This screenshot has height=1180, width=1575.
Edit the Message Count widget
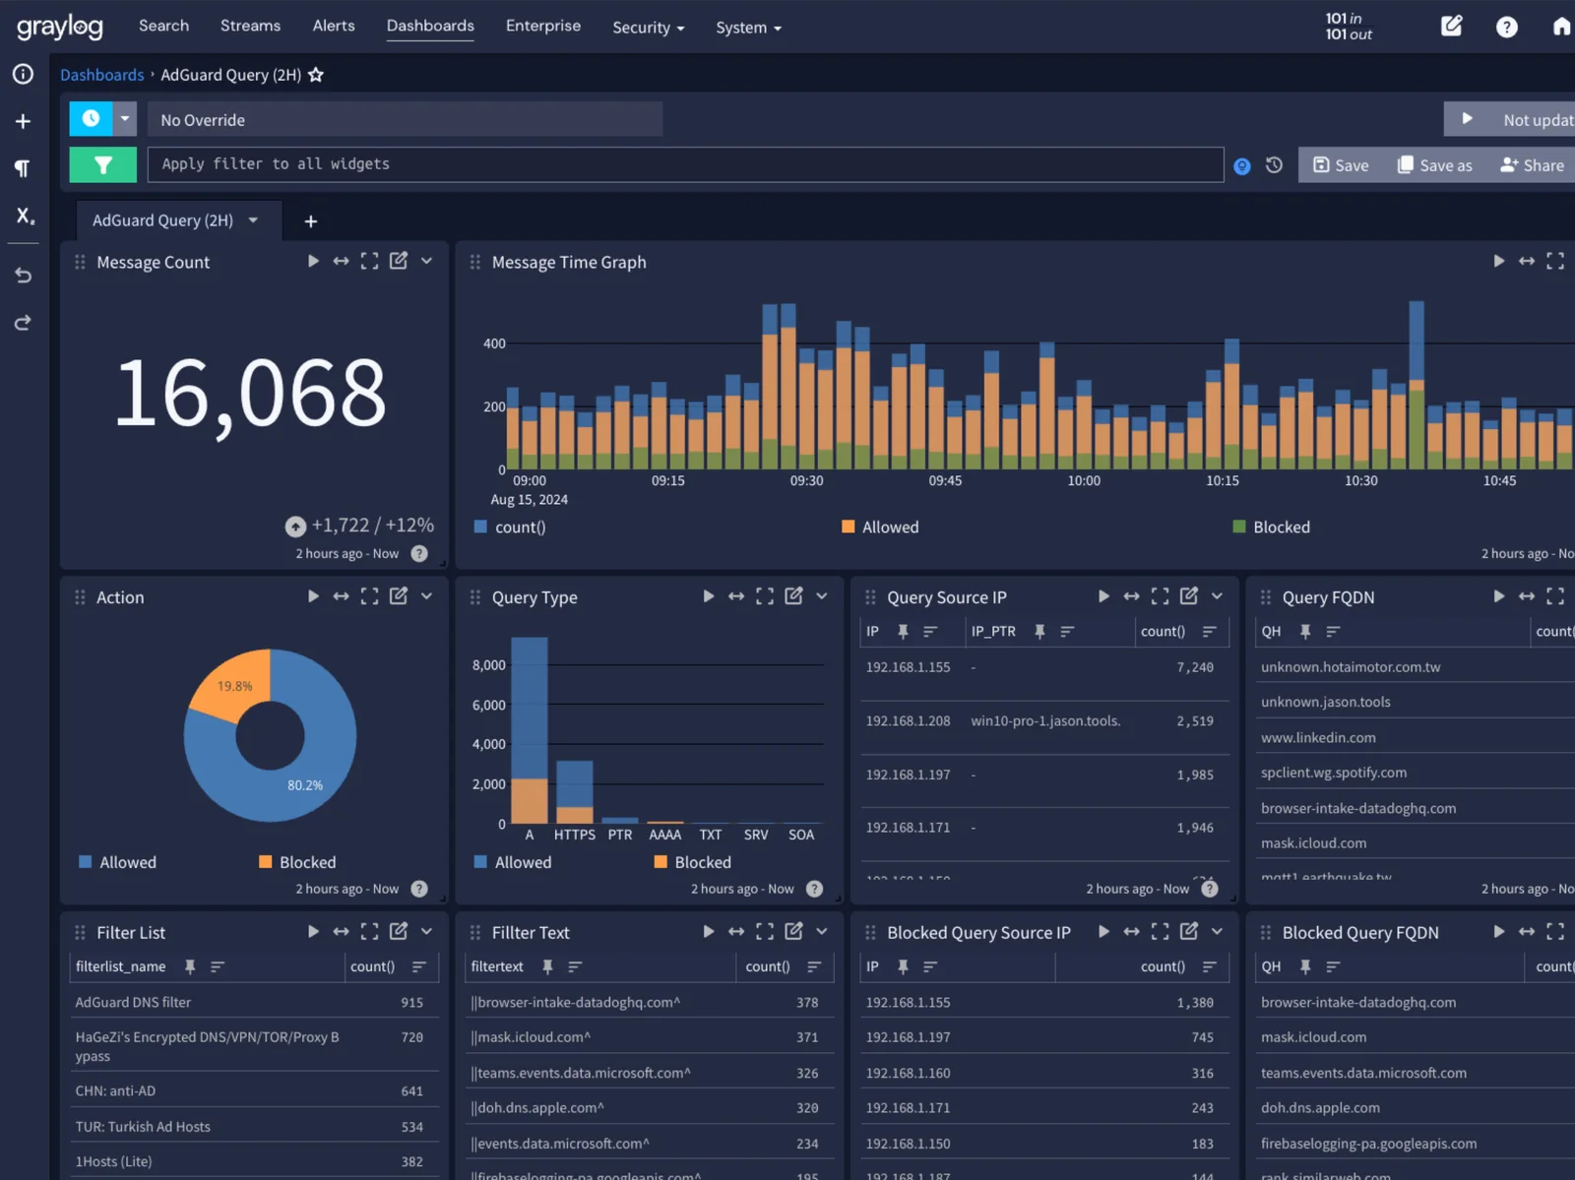point(399,261)
